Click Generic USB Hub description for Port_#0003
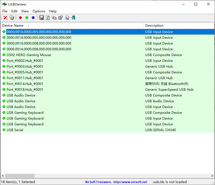Screen dimensions: 215x185 [159, 66]
